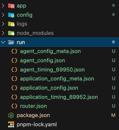Viewport: 119px width, 130px height.
Task: Expand the config folder chevron
Action: click(x=3, y=15)
